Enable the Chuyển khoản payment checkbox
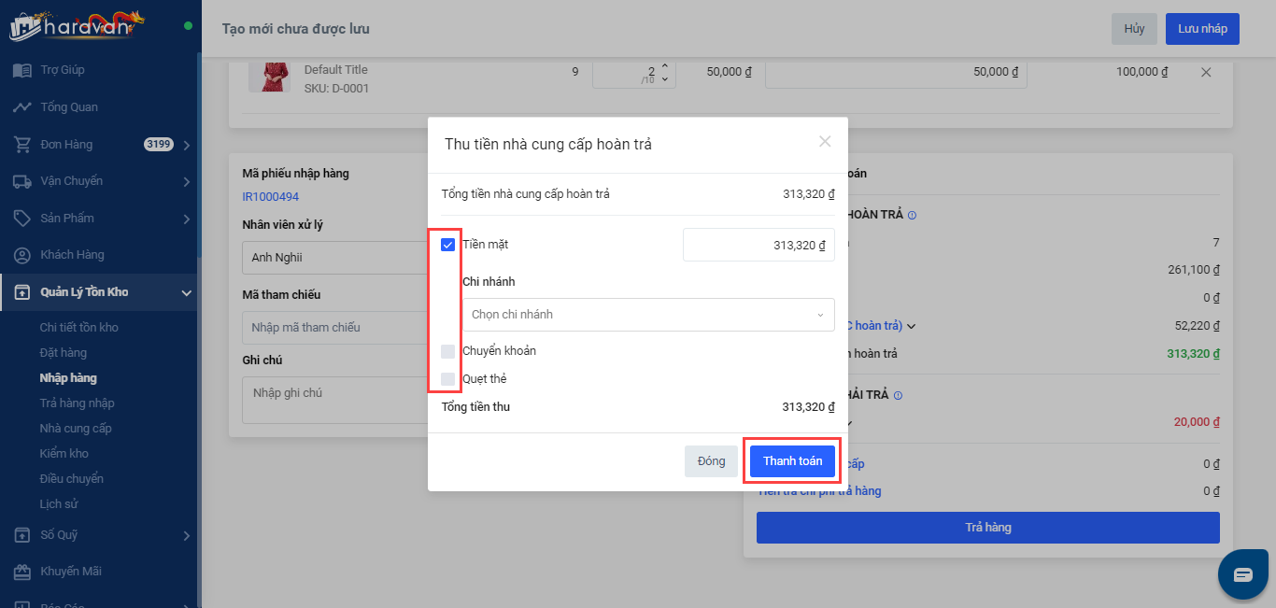Screen dimensions: 1276x608 448,351
